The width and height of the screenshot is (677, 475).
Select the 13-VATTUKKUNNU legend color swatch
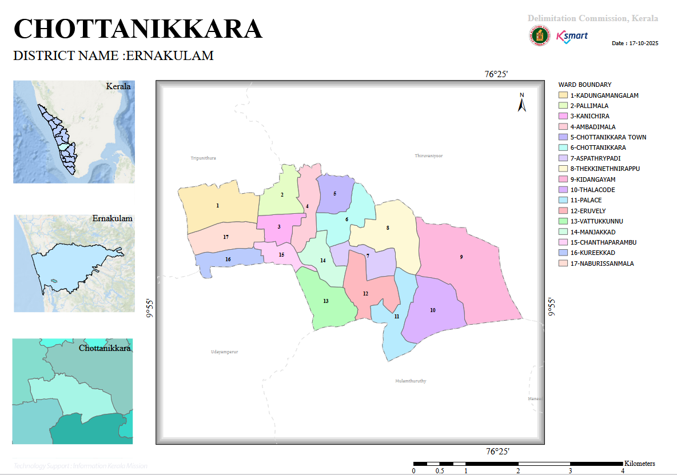click(x=563, y=221)
